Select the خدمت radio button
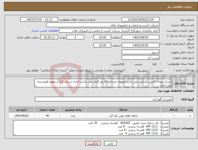This screenshot has width=198, height=150. 146,64
